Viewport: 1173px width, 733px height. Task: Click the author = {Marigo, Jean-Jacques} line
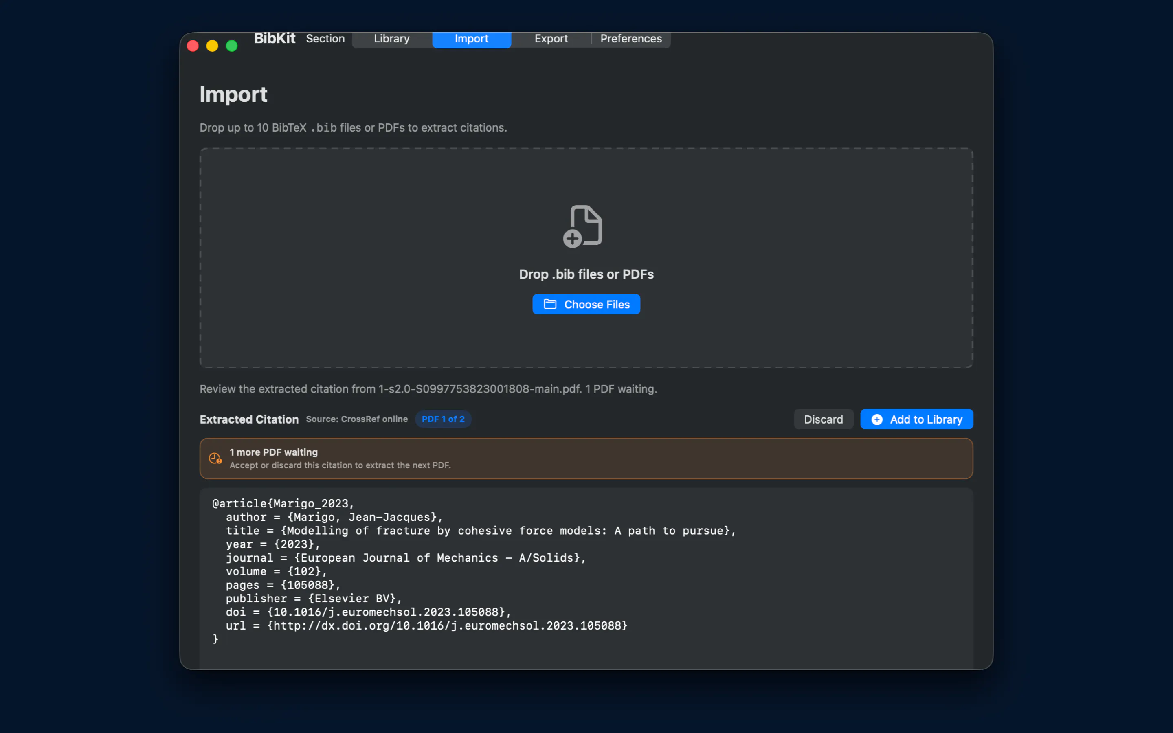pyautogui.click(x=334, y=517)
